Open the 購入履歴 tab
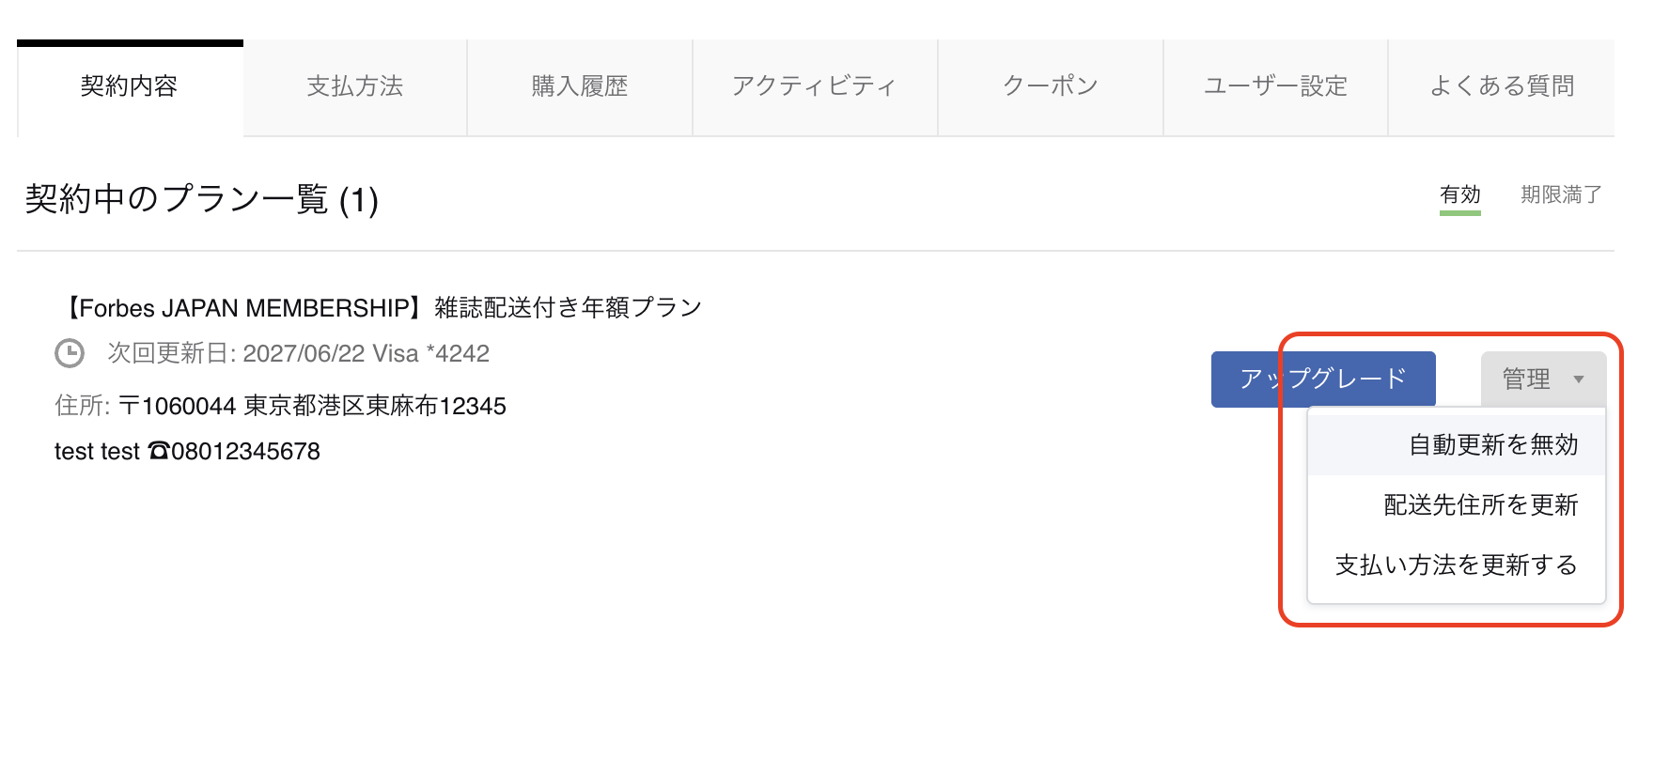The width and height of the screenshot is (1669, 774). 580,87
